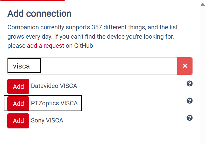Open help for Datavideo VISCA
Image resolution: width=206 pixels, height=144 pixels.
click(190, 84)
